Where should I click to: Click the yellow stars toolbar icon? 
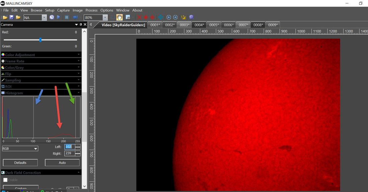[183, 17]
